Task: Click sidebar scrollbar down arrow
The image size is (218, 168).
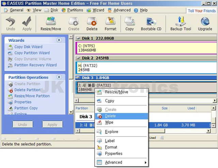Action: (x=71, y=112)
